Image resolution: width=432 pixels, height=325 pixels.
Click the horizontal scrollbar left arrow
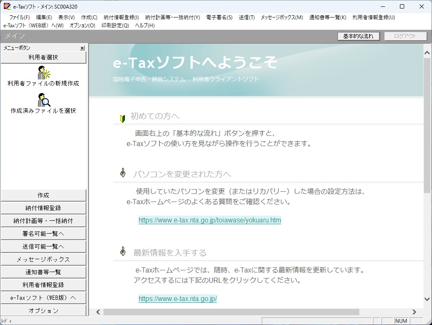[x=98, y=312]
